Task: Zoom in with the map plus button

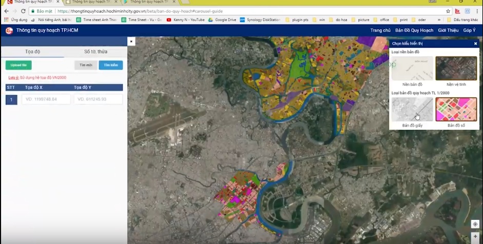Action: pyautogui.click(x=475, y=237)
